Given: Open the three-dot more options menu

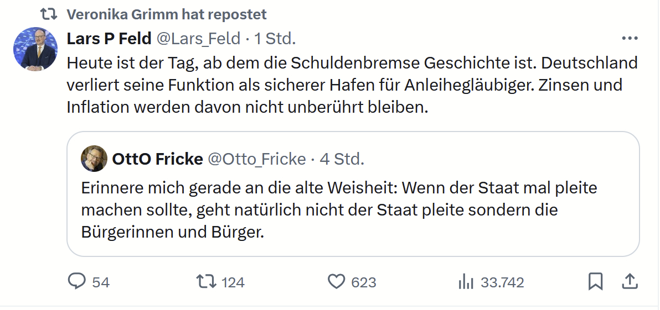Looking at the screenshot, I should [630, 39].
